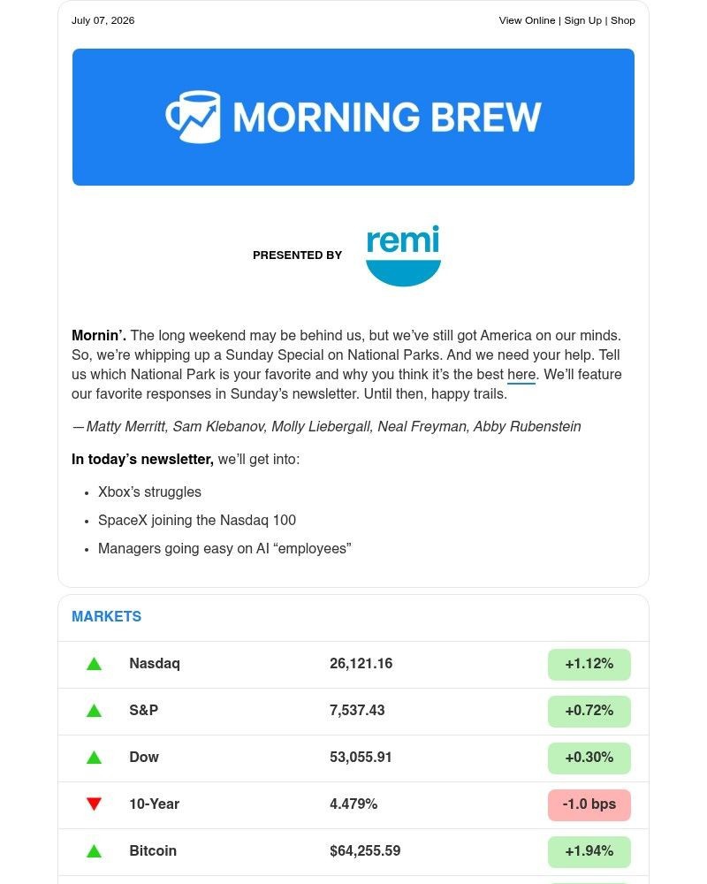Click the MARKETS section heading
The height and width of the screenshot is (884, 707).
pos(107,616)
